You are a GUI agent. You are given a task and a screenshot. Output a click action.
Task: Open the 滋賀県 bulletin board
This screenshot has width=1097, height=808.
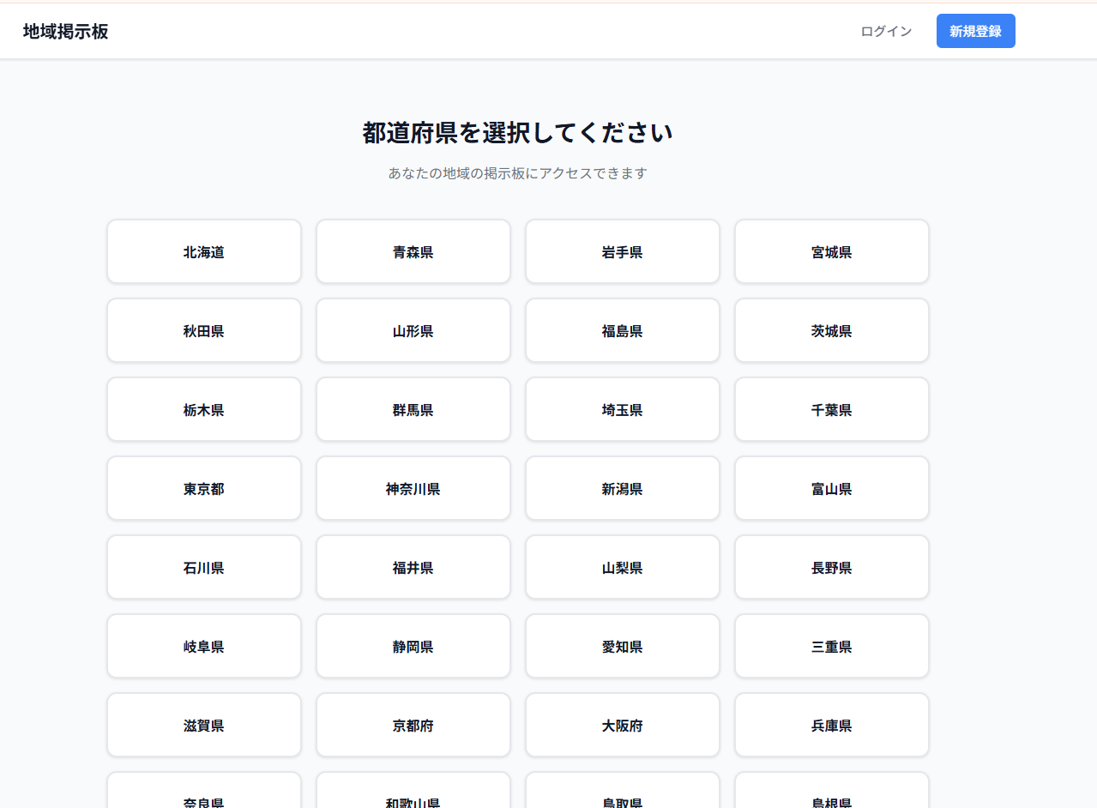(203, 725)
